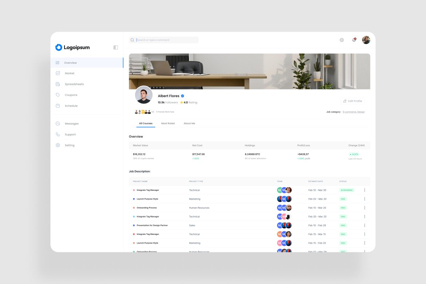This screenshot has width=426, height=284.
Task: Click the Messages chat bubble icon
Action: coord(57,123)
